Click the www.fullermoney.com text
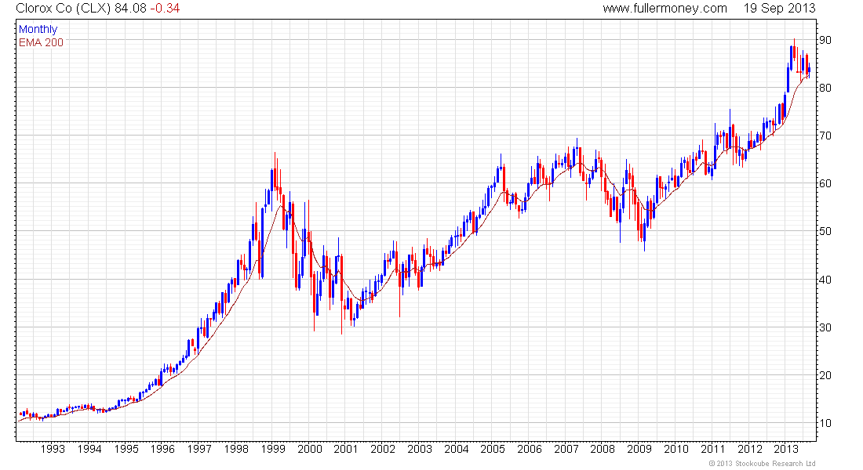This screenshot has width=863, height=470. pyautogui.click(x=665, y=9)
